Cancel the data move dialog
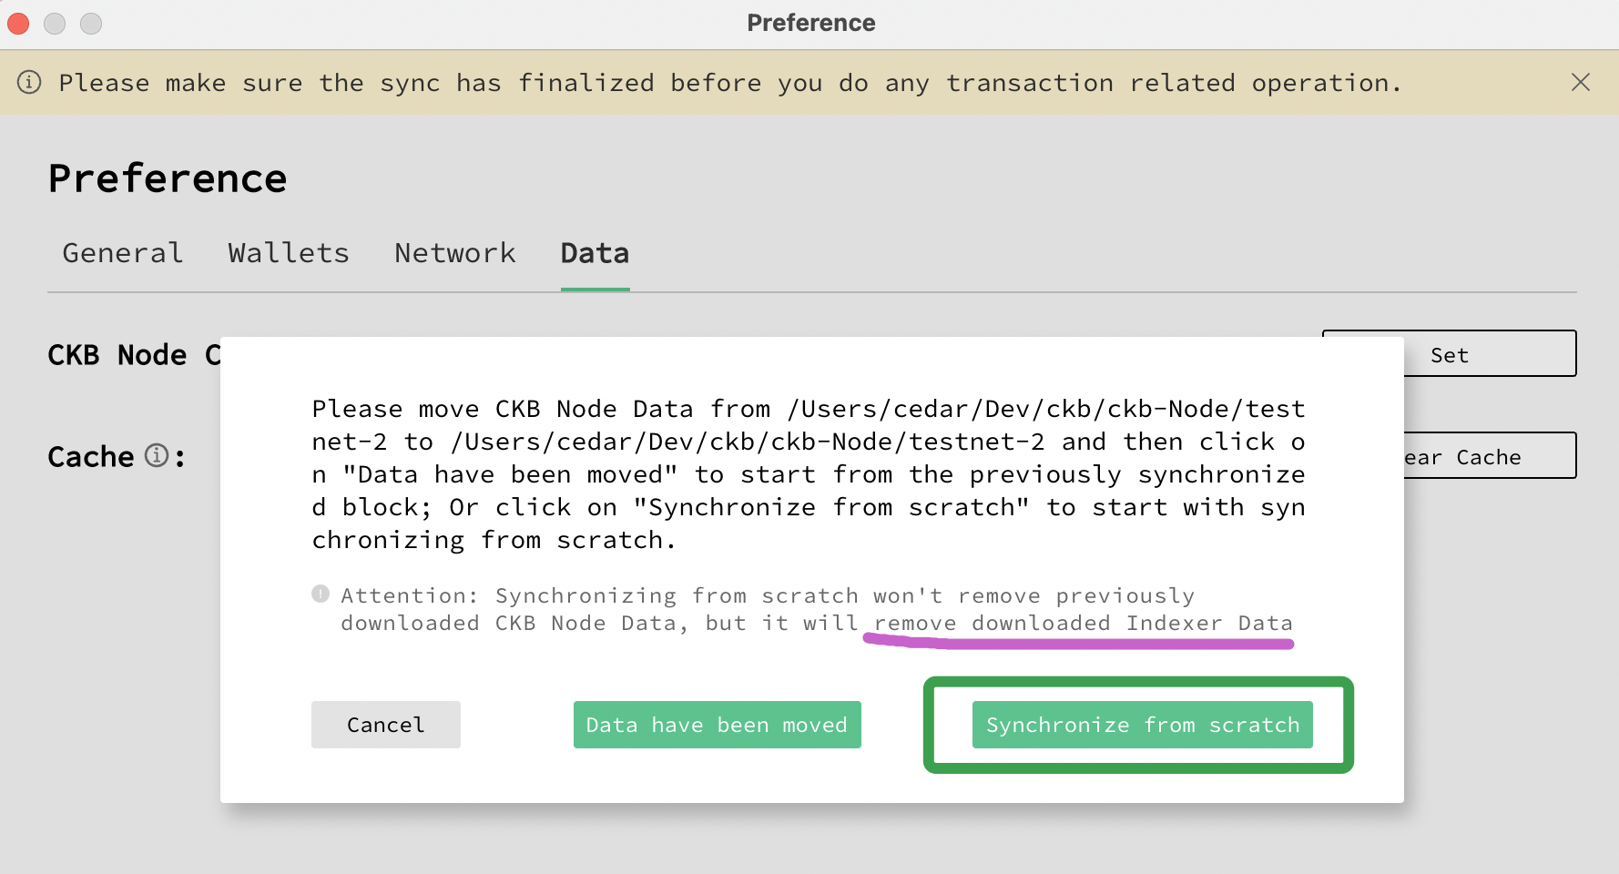The height and width of the screenshot is (874, 1619). [x=386, y=725]
